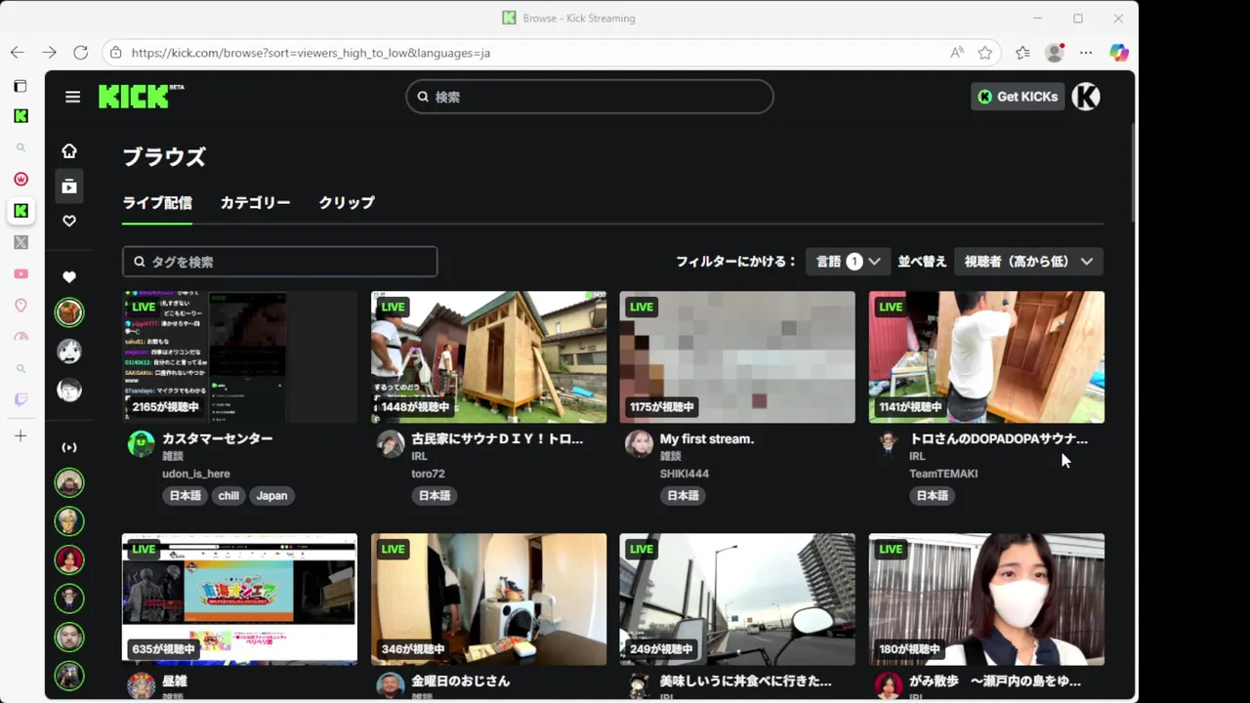Click the 金曜日のおじさん stream title

(x=461, y=681)
